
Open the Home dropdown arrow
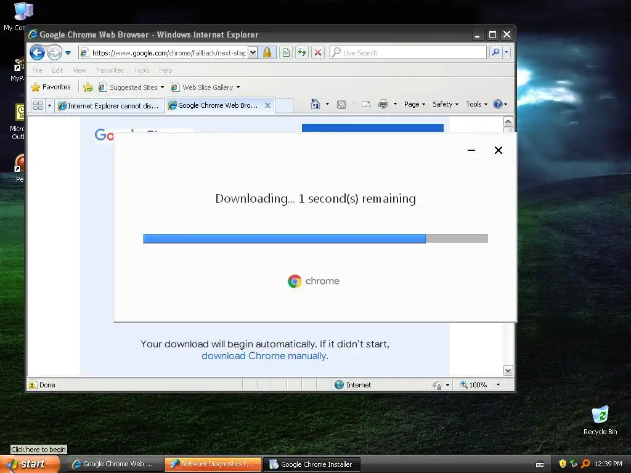coord(327,104)
